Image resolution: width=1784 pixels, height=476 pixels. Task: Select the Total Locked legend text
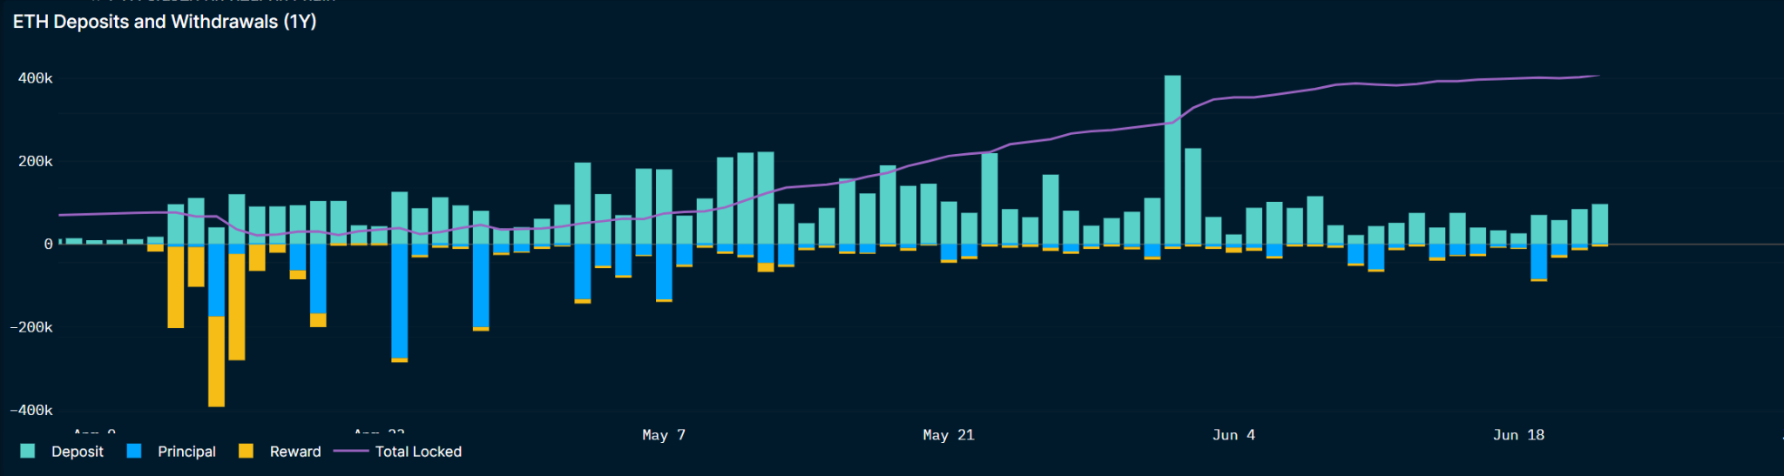418,452
